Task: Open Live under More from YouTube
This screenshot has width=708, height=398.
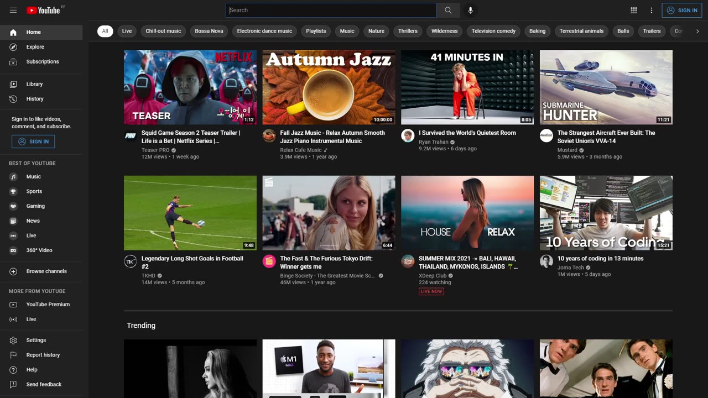Action: pos(41,319)
